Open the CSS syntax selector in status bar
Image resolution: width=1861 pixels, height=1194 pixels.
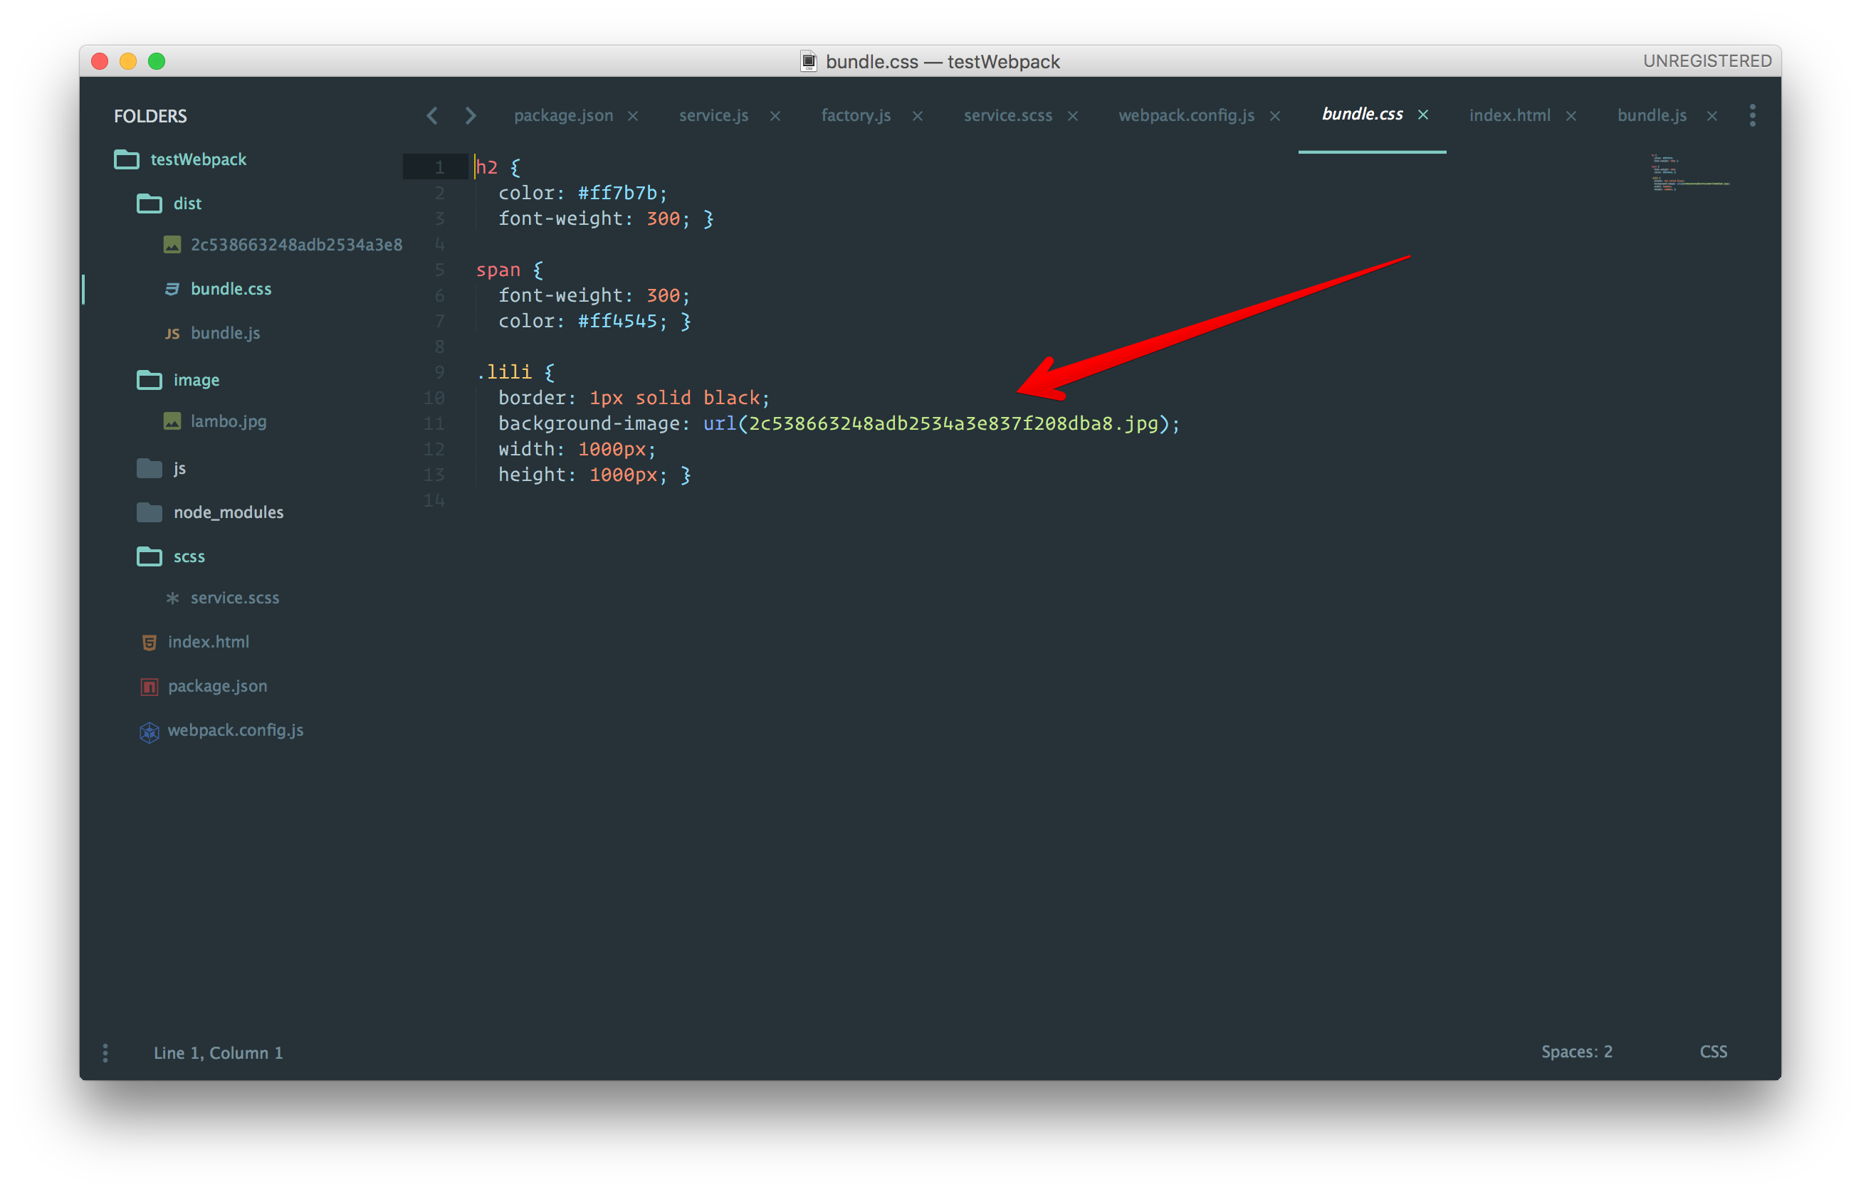[1713, 1052]
